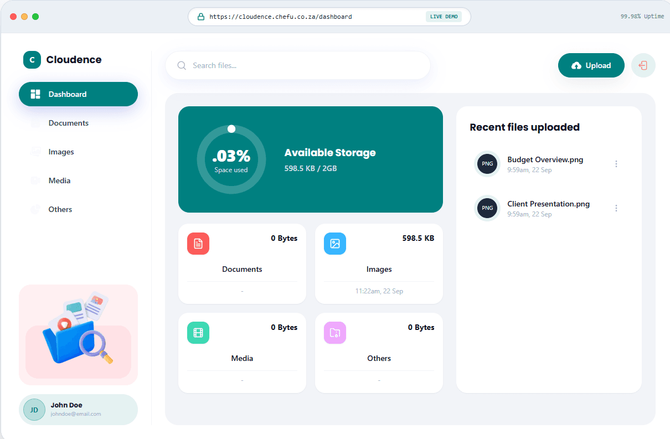Click the red Documents card icon
This screenshot has width=670, height=439.
pyautogui.click(x=198, y=244)
